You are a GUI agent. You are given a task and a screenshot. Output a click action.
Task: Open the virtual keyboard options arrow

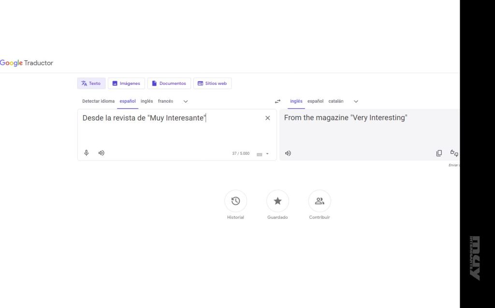[x=267, y=154]
